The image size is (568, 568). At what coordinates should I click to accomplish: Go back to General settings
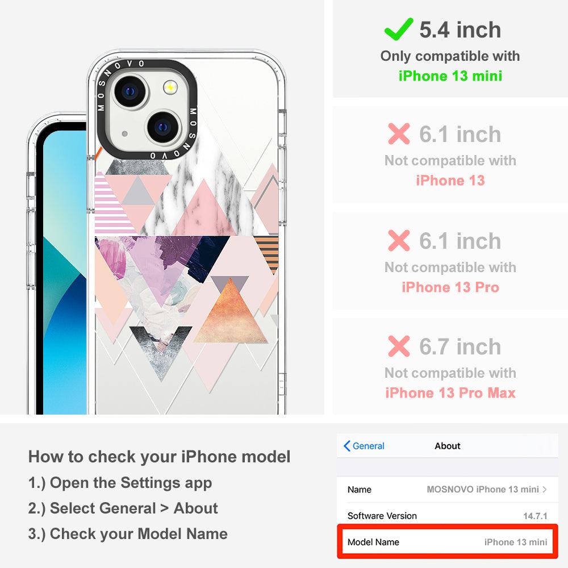(364, 446)
